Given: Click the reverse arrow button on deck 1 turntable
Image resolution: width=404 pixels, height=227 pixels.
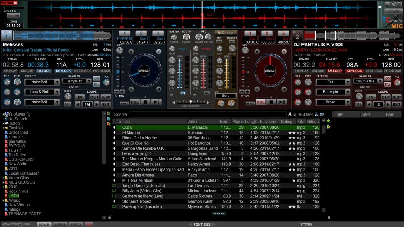Looking at the screenshot, I should [x=158, y=89].
